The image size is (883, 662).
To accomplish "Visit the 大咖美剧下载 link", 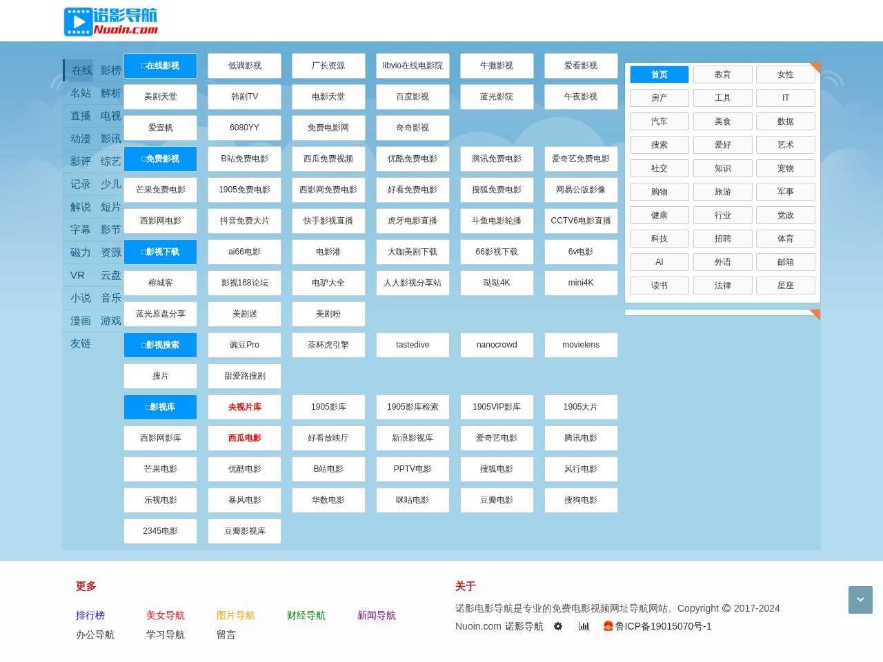I will tap(413, 252).
